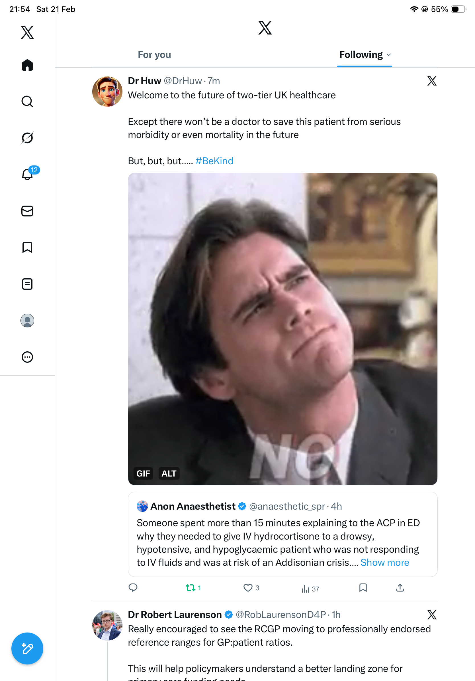
Task: Open Search from the sidebar
Action: (x=27, y=102)
